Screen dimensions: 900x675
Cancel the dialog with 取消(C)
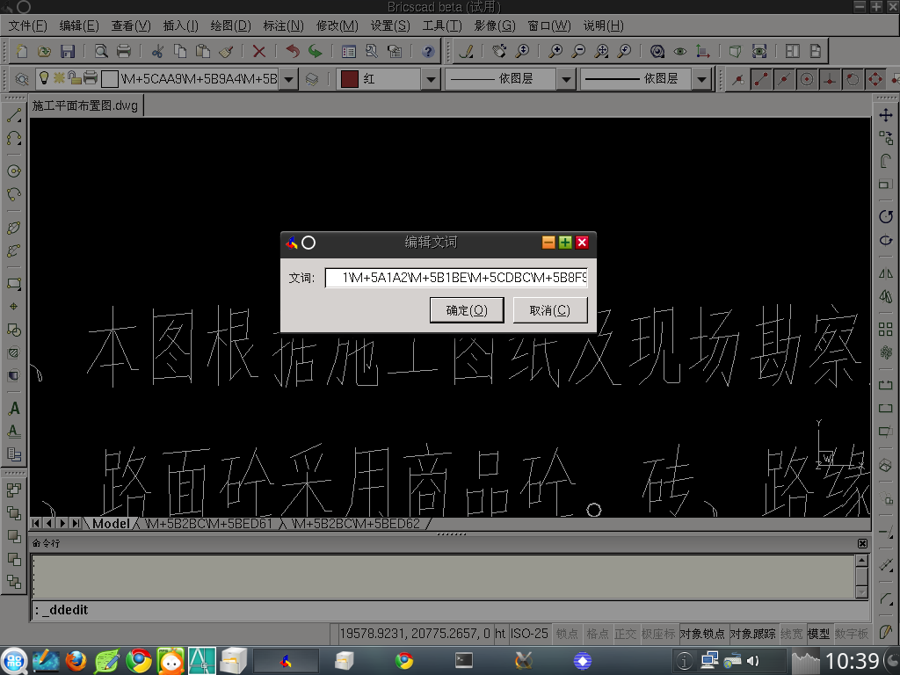pyautogui.click(x=550, y=310)
